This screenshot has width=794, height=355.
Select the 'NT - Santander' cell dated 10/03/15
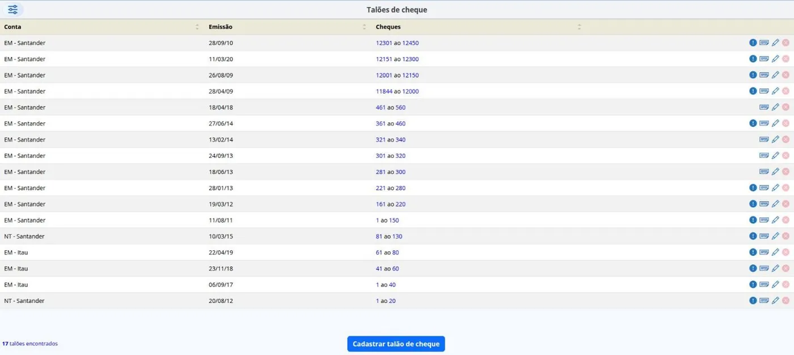[24, 237]
